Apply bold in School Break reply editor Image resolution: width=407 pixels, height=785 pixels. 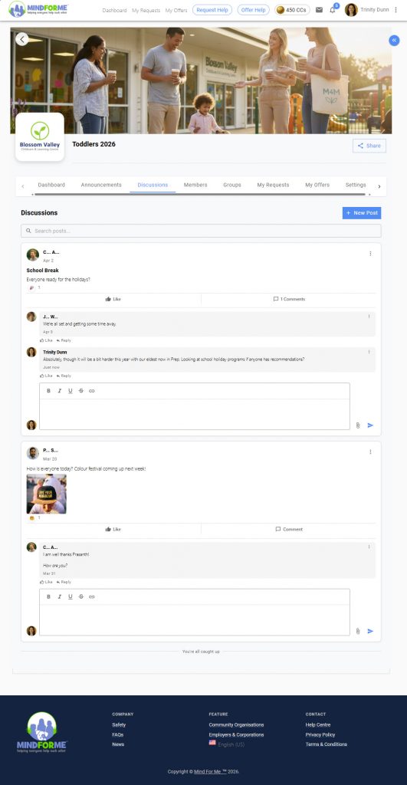[x=48, y=391]
